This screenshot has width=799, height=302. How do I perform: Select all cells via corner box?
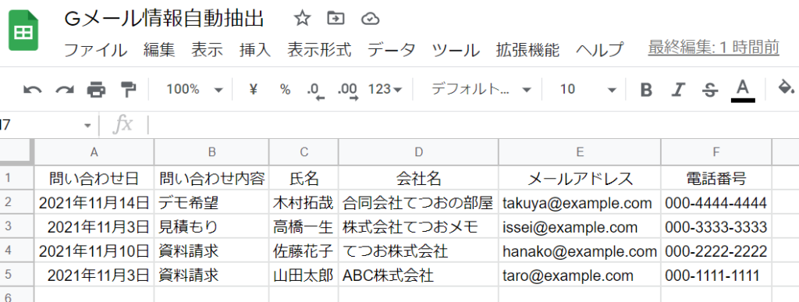(x=17, y=151)
